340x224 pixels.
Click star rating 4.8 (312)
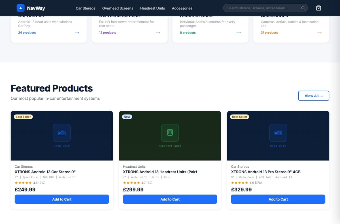pos(30,183)
